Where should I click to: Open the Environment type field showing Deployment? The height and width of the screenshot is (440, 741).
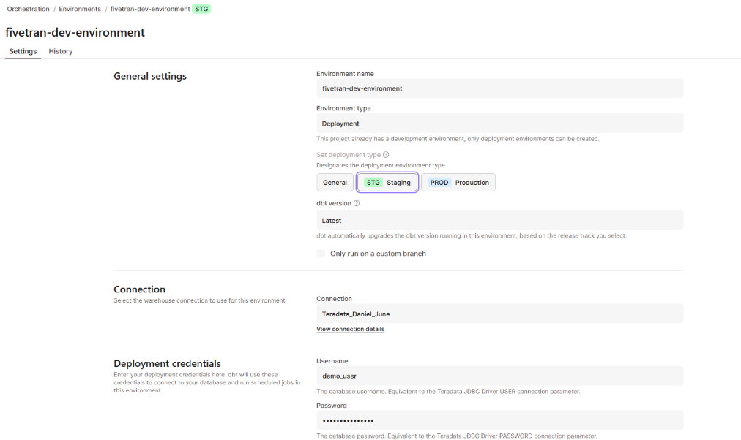500,123
